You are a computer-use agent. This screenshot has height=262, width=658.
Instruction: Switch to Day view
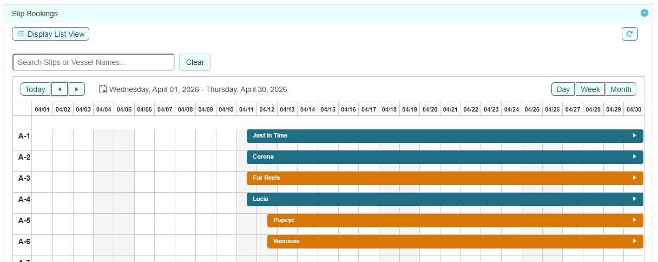[563, 89]
